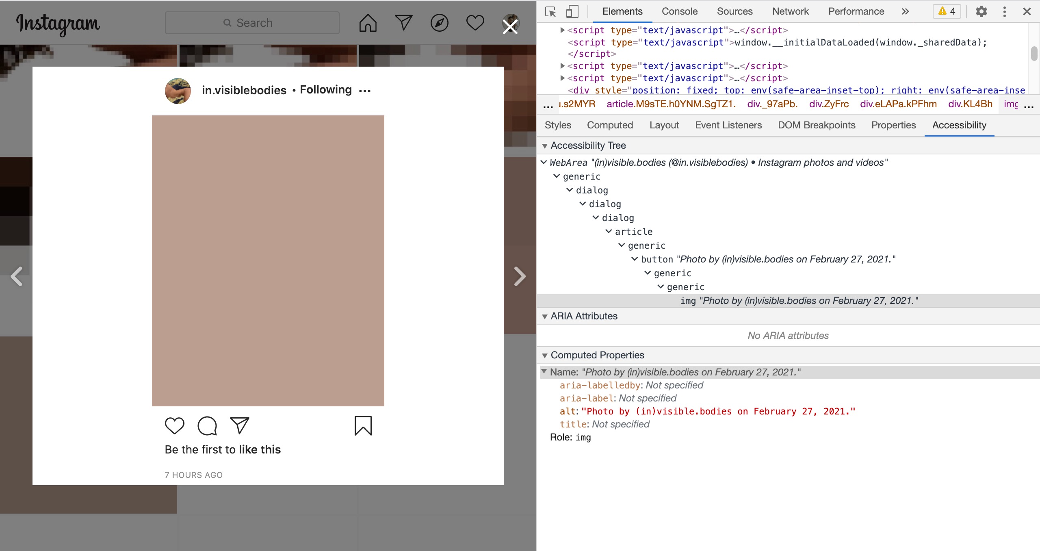Open the Event Listeners pane tab
Viewport: 1040px width, 551px height.
(x=728, y=125)
